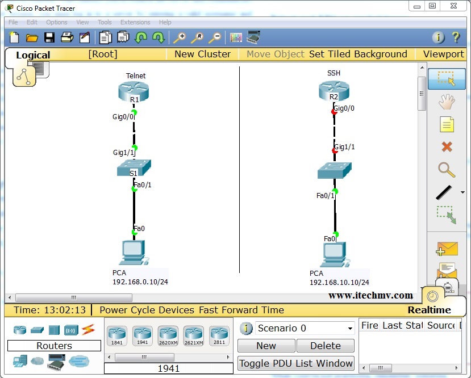Open the Logical workspace navigation icon

[24, 76]
